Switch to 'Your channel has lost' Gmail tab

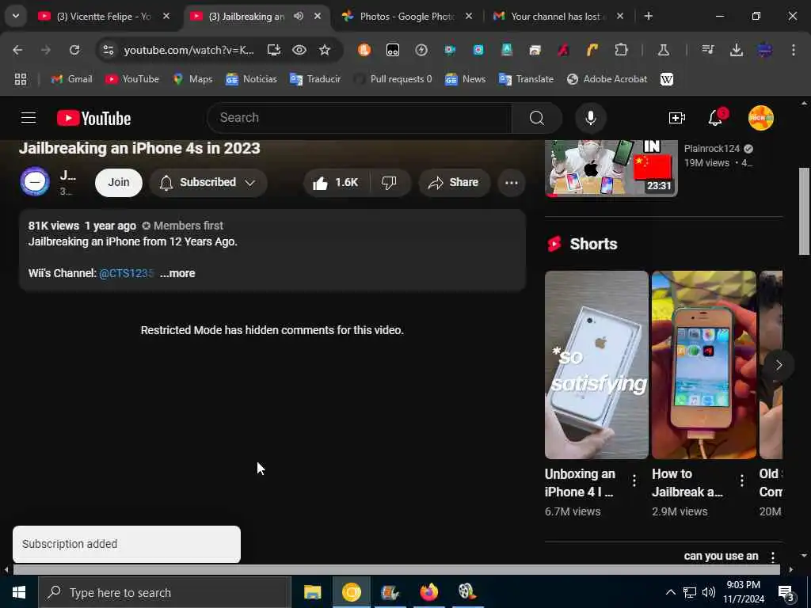click(x=558, y=16)
